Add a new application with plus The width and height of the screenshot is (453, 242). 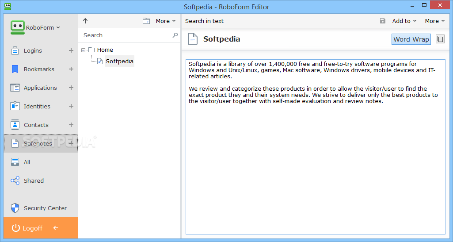(71, 88)
